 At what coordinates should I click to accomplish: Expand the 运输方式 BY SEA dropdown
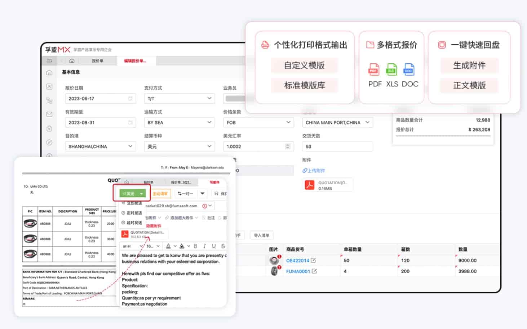[209, 122]
